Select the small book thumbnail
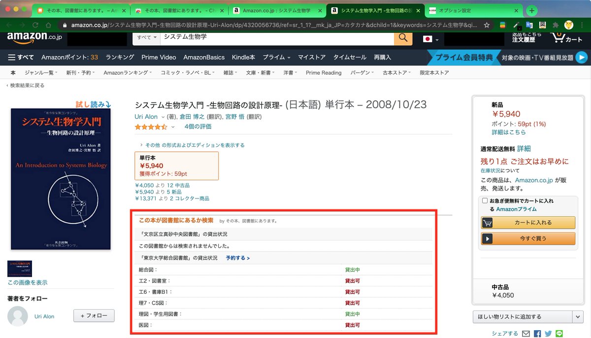This screenshot has width=591, height=338. pos(20,269)
